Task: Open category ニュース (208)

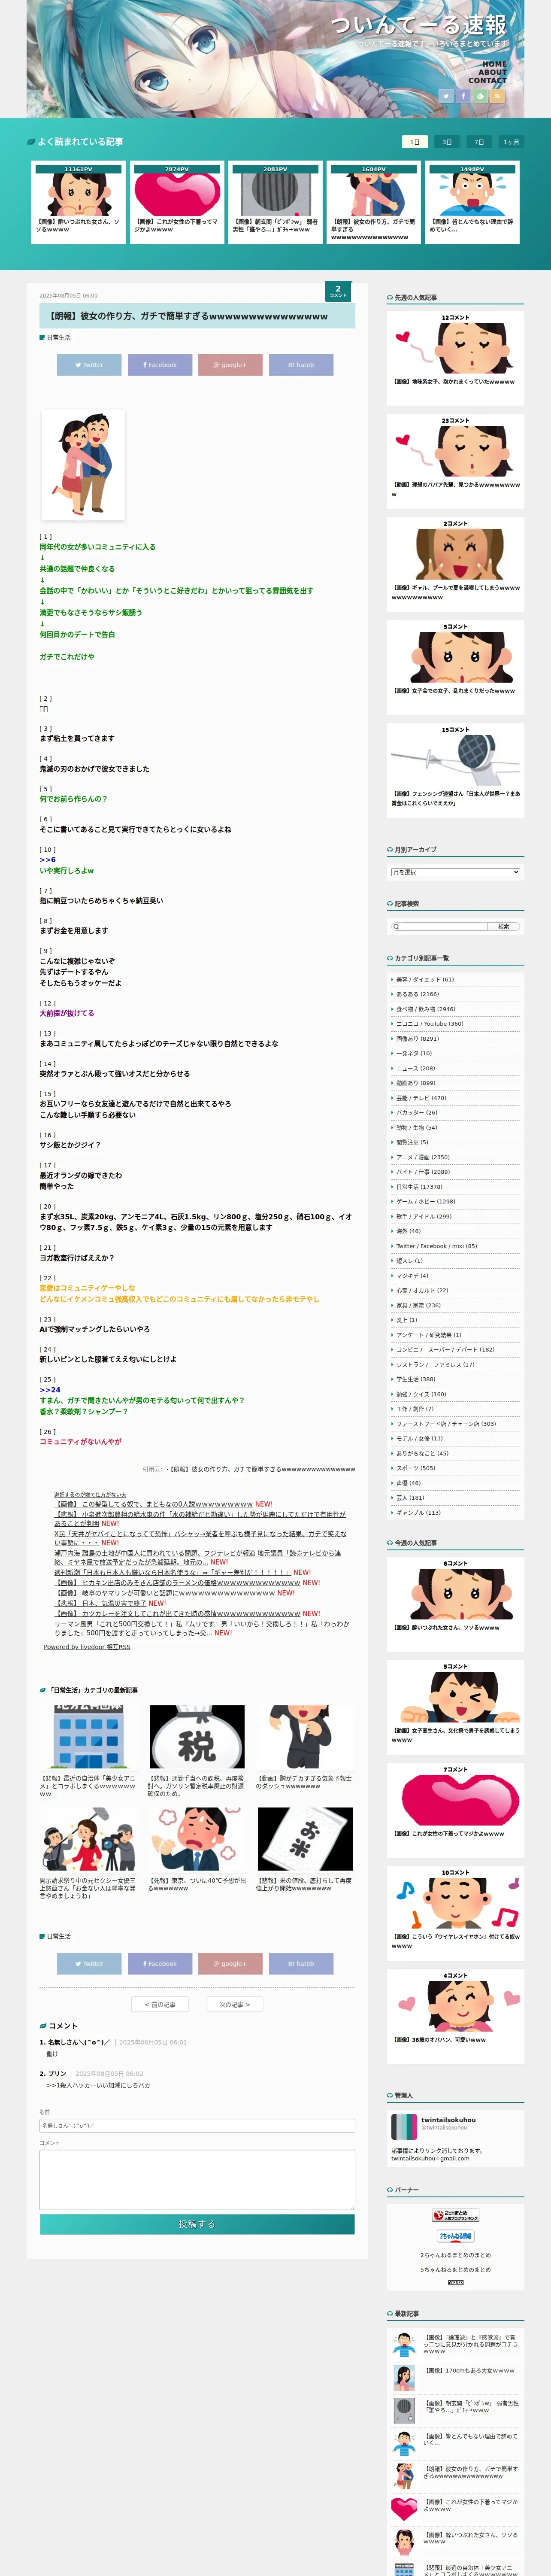Action: 415,1068
